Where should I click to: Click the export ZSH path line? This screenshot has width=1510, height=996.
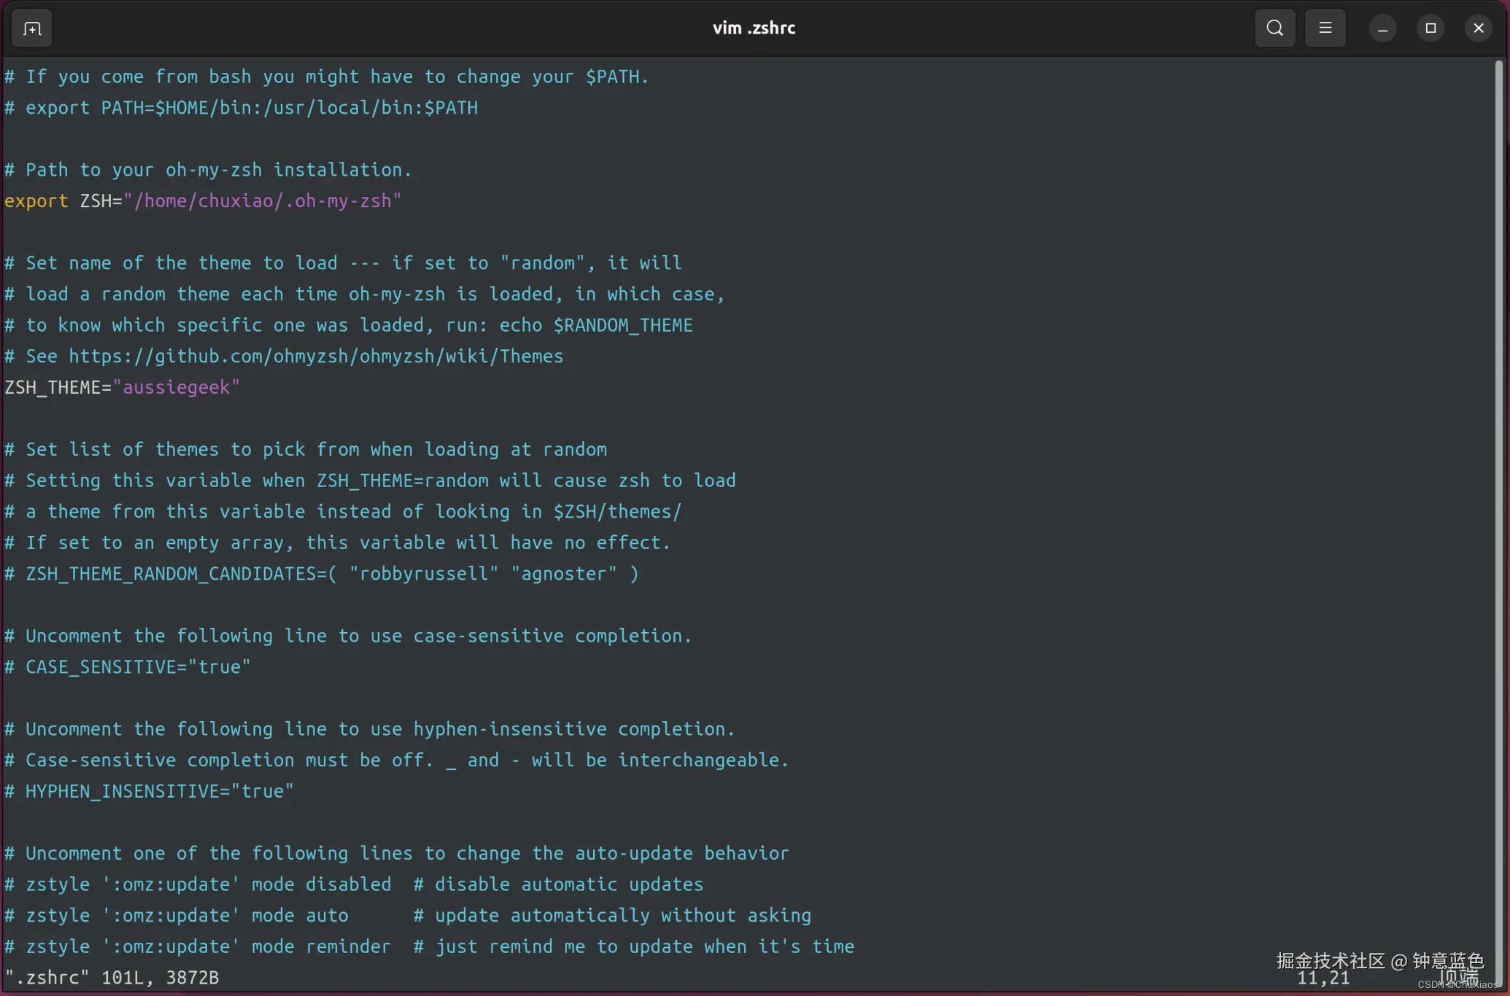tap(202, 201)
